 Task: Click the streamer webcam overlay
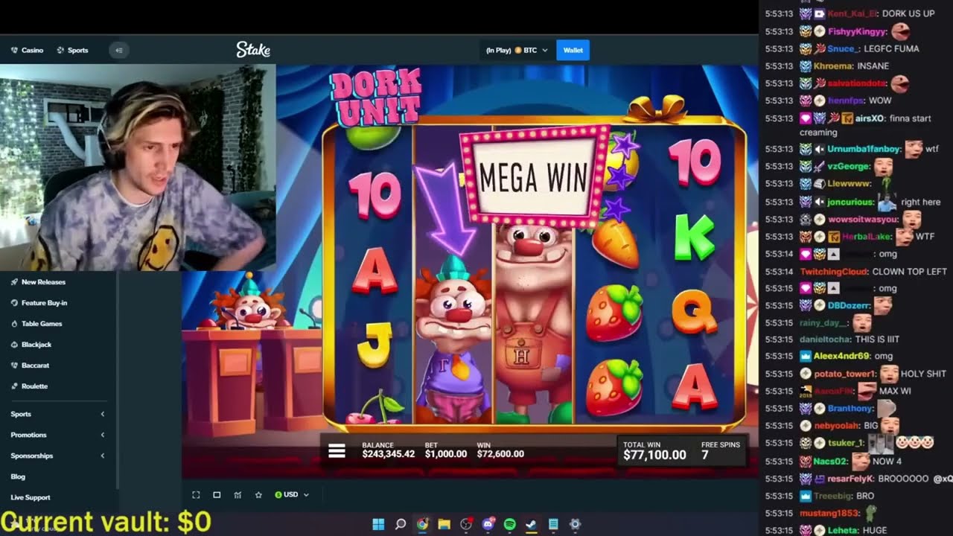point(138,167)
